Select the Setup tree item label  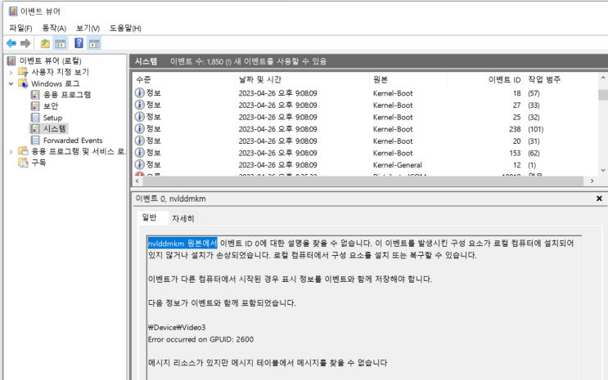click(x=52, y=118)
